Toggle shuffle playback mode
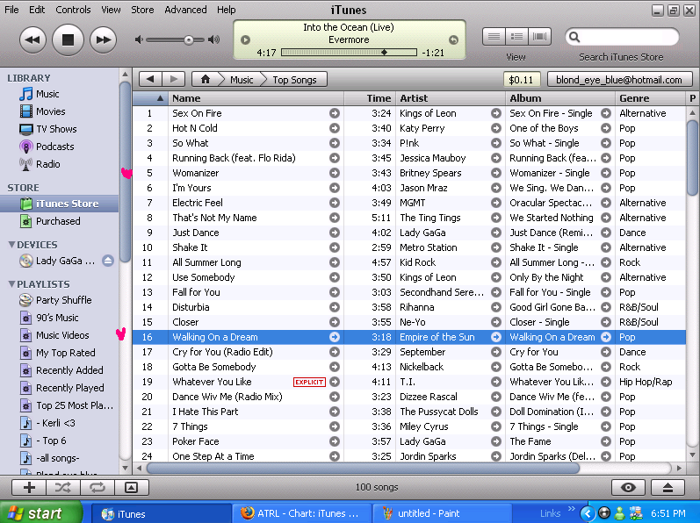 (x=63, y=487)
